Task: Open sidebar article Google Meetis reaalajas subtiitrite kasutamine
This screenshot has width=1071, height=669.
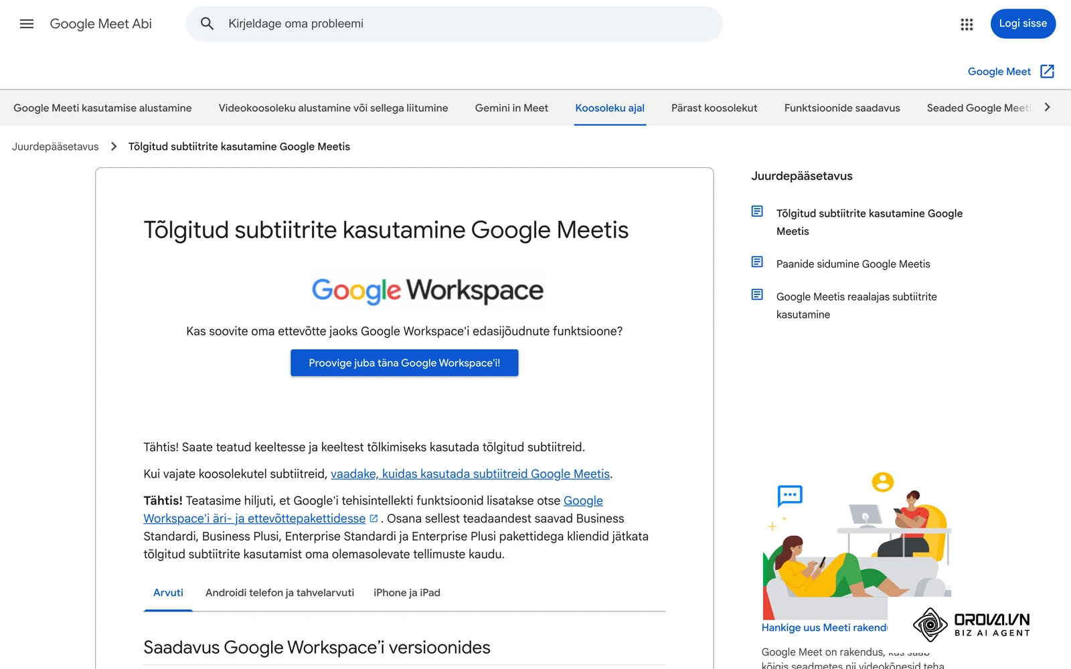Action: (x=857, y=305)
